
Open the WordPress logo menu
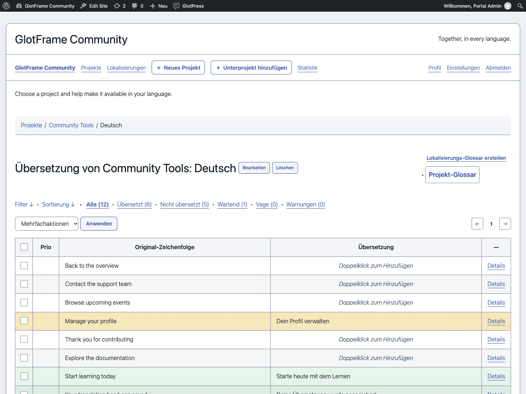coord(6,6)
